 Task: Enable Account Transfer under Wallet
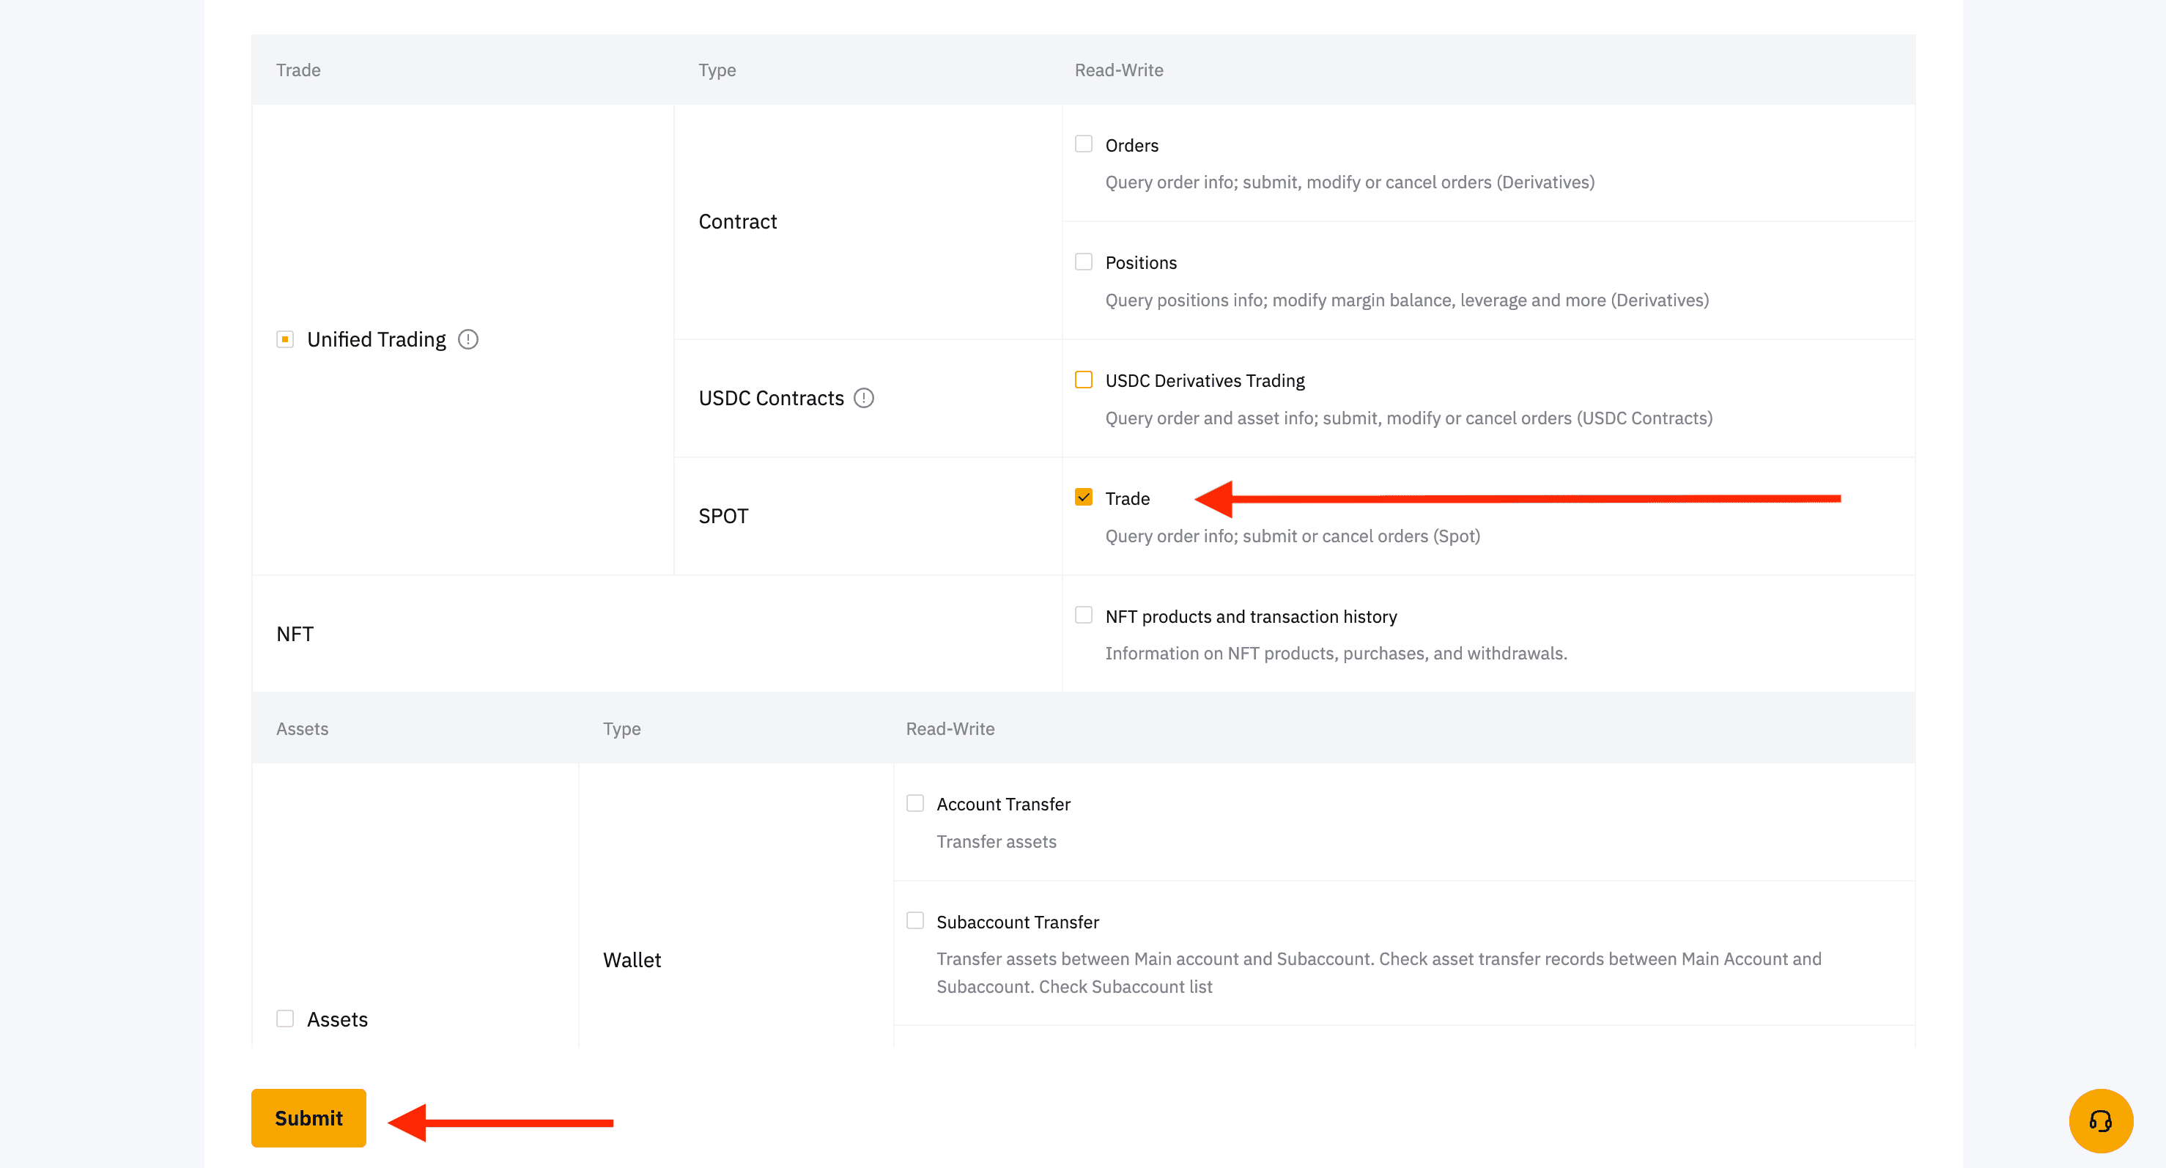[x=914, y=801]
